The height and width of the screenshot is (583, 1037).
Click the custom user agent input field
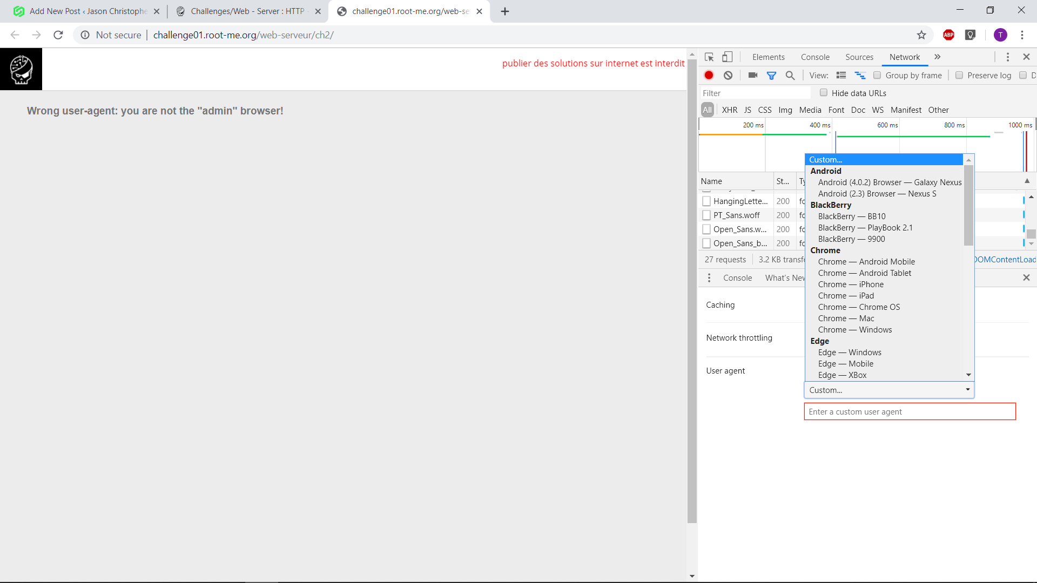909,411
